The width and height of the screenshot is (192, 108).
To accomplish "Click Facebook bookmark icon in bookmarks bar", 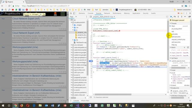I will pyautogui.click(x=20, y=10).
